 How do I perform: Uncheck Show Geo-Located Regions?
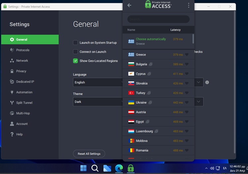(x=75, y=61)
